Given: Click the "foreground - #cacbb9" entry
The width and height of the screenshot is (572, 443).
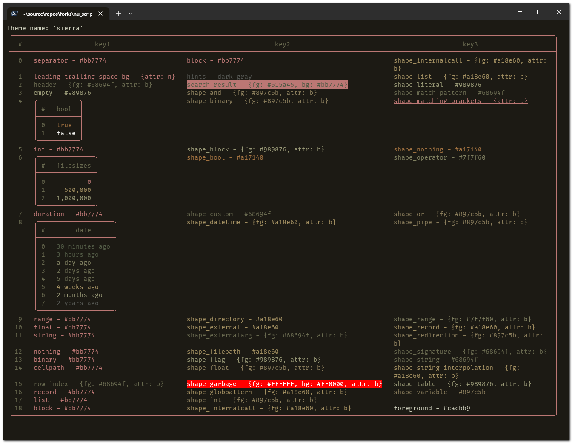Looking at the screenshot, I should 432,408.
